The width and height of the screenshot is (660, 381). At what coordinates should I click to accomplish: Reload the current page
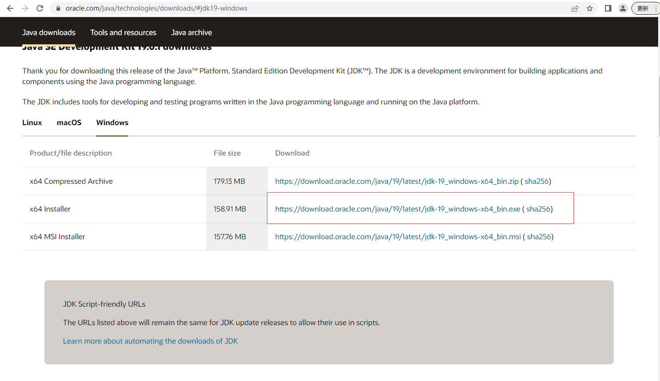click(x=40, y=8)
